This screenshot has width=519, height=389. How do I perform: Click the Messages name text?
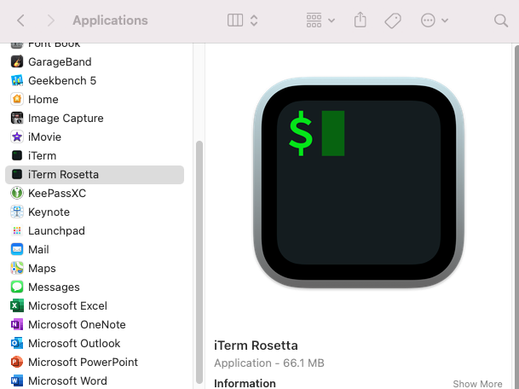[x=54, y=287]
